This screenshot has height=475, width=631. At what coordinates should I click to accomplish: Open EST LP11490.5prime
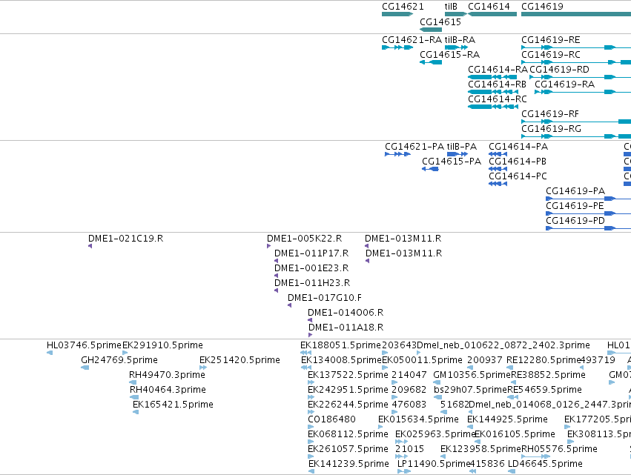404,472
